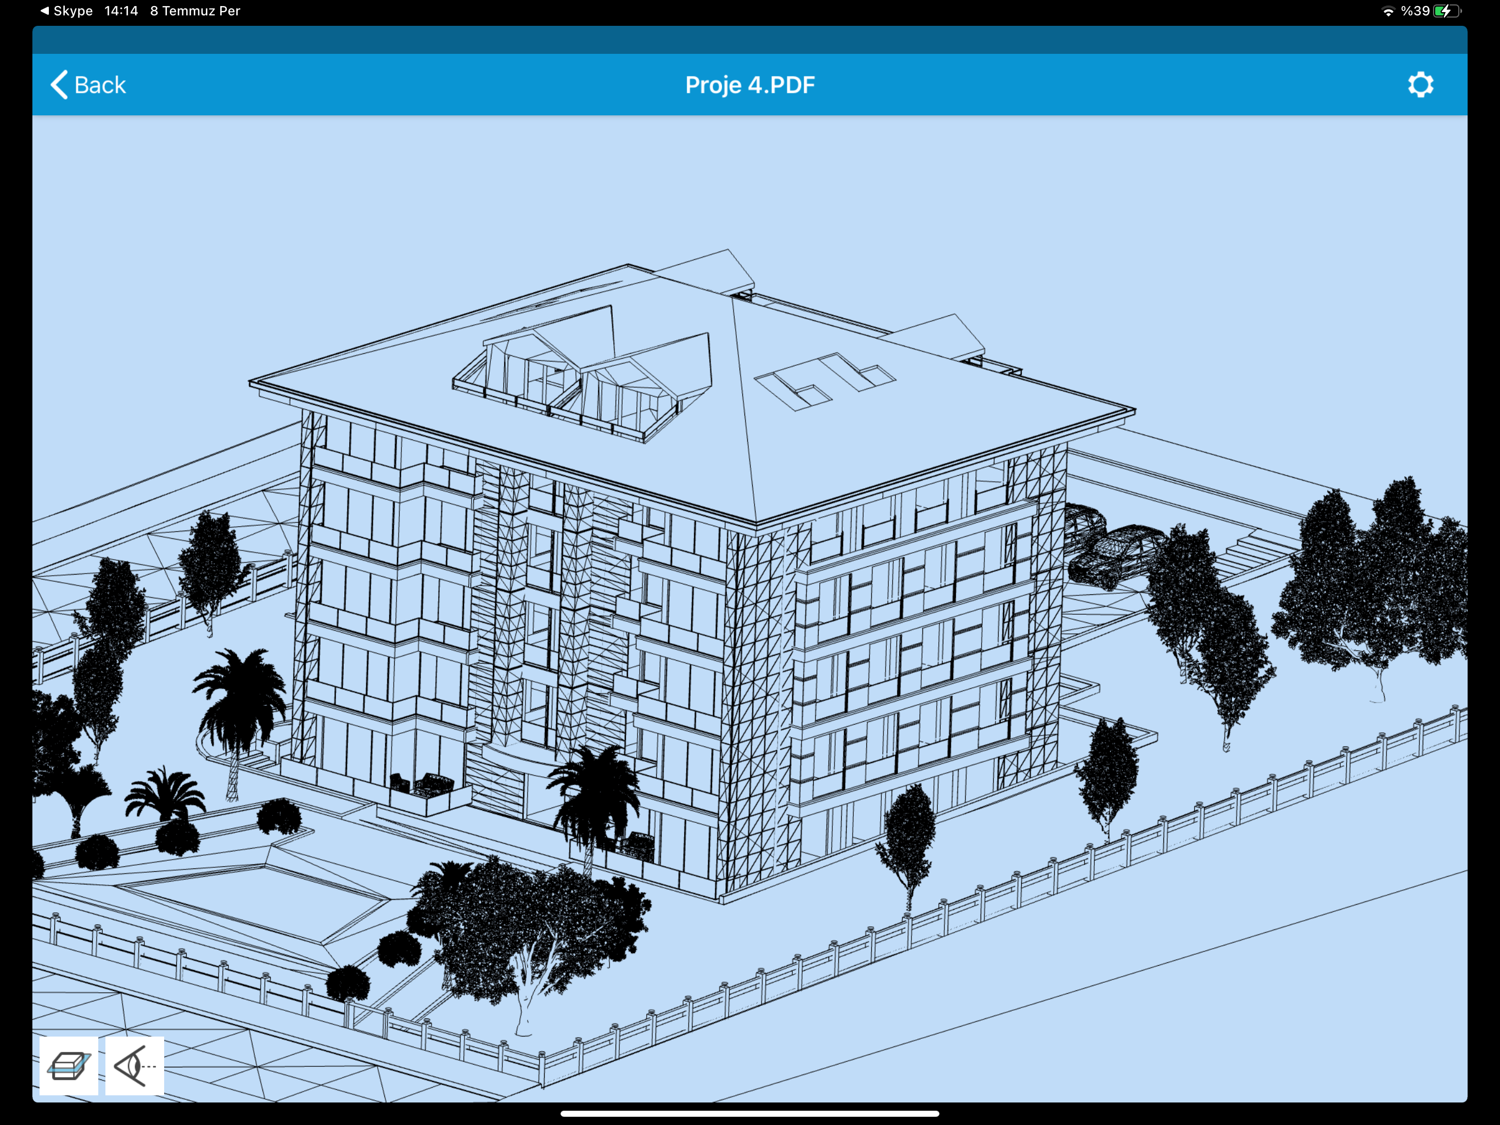This screenshot has height=1125, width=1500.
Task: Tap the Wi-Fi status icon
Action: click(1388, 11)
